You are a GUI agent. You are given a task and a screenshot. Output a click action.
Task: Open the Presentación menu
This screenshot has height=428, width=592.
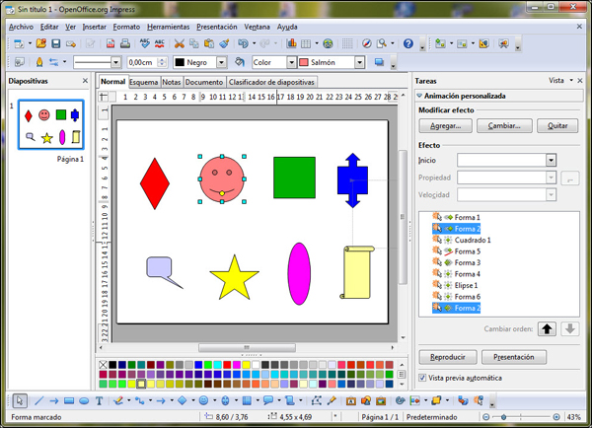[217, 27]
